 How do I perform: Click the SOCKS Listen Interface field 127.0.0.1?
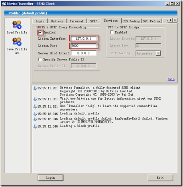point(83,38)
